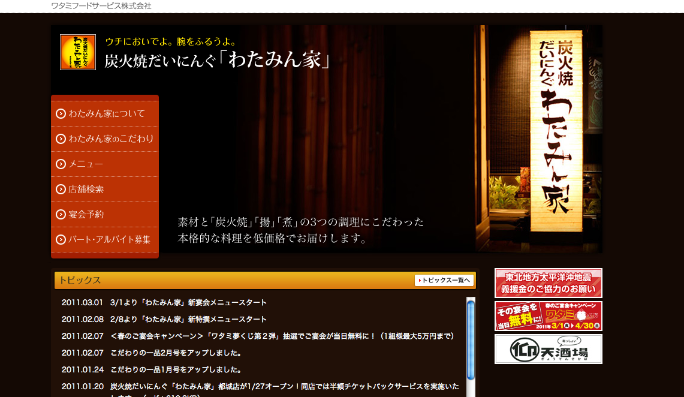Screen dimensions: 684x397
Task: Click the わたみん家 orange logo icon
Action: pyautogui.click(x=78, y=52)
